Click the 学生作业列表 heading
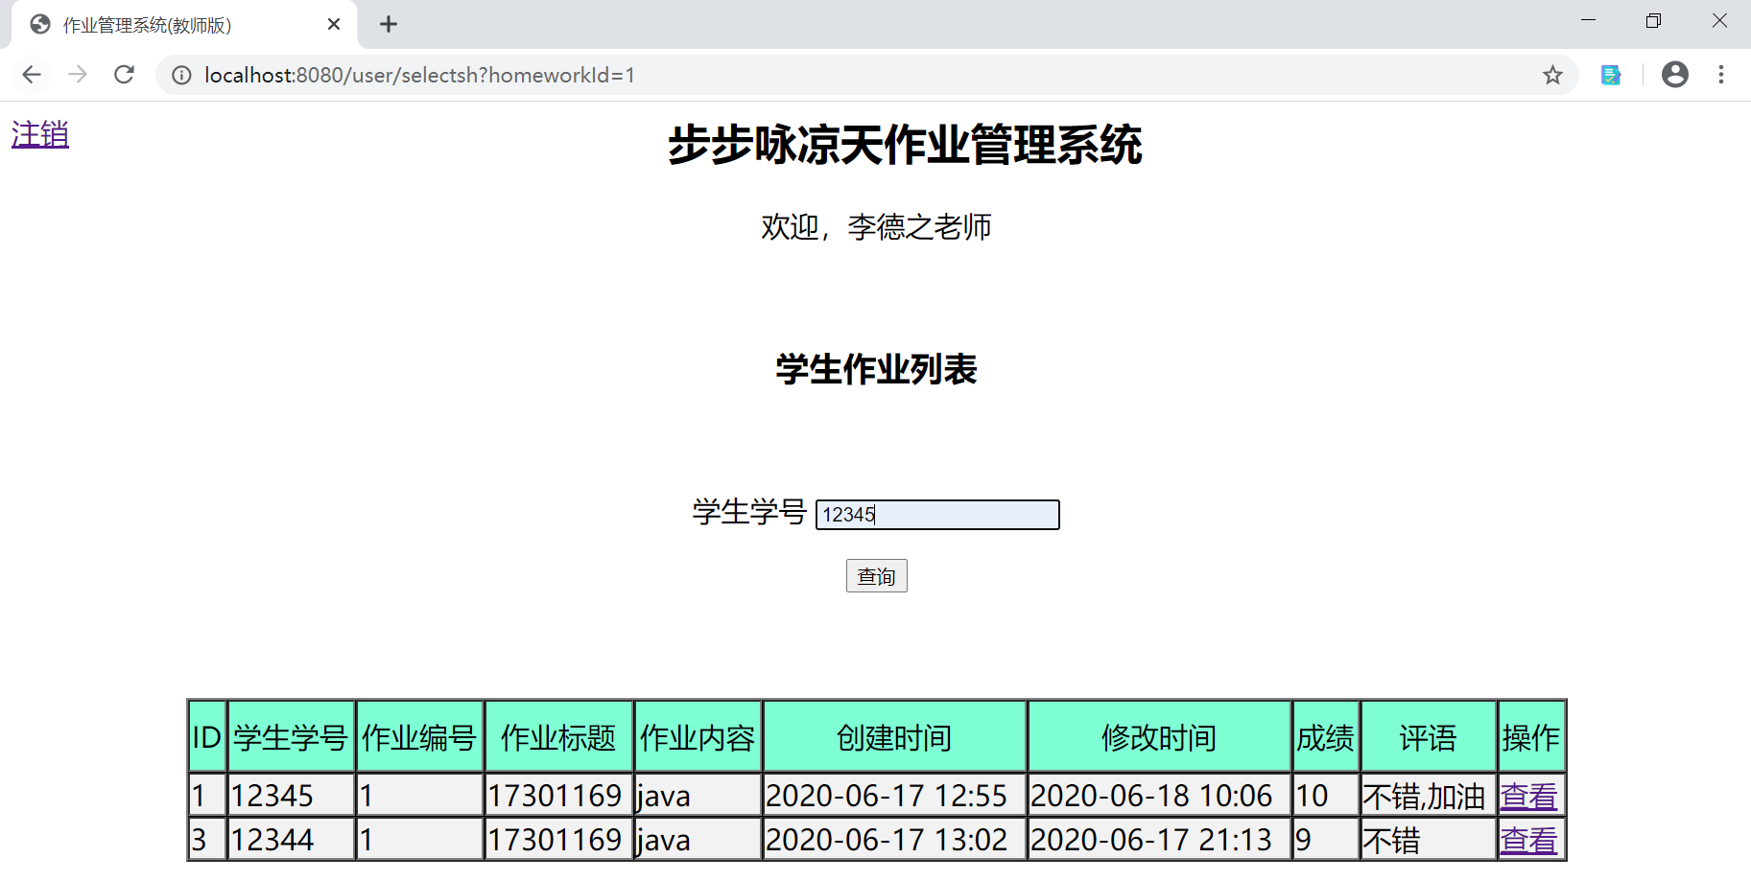 [x=876, y=369]
